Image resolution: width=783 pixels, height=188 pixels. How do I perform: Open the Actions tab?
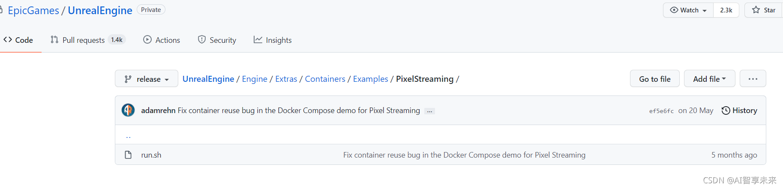click(x=162, y=40)
